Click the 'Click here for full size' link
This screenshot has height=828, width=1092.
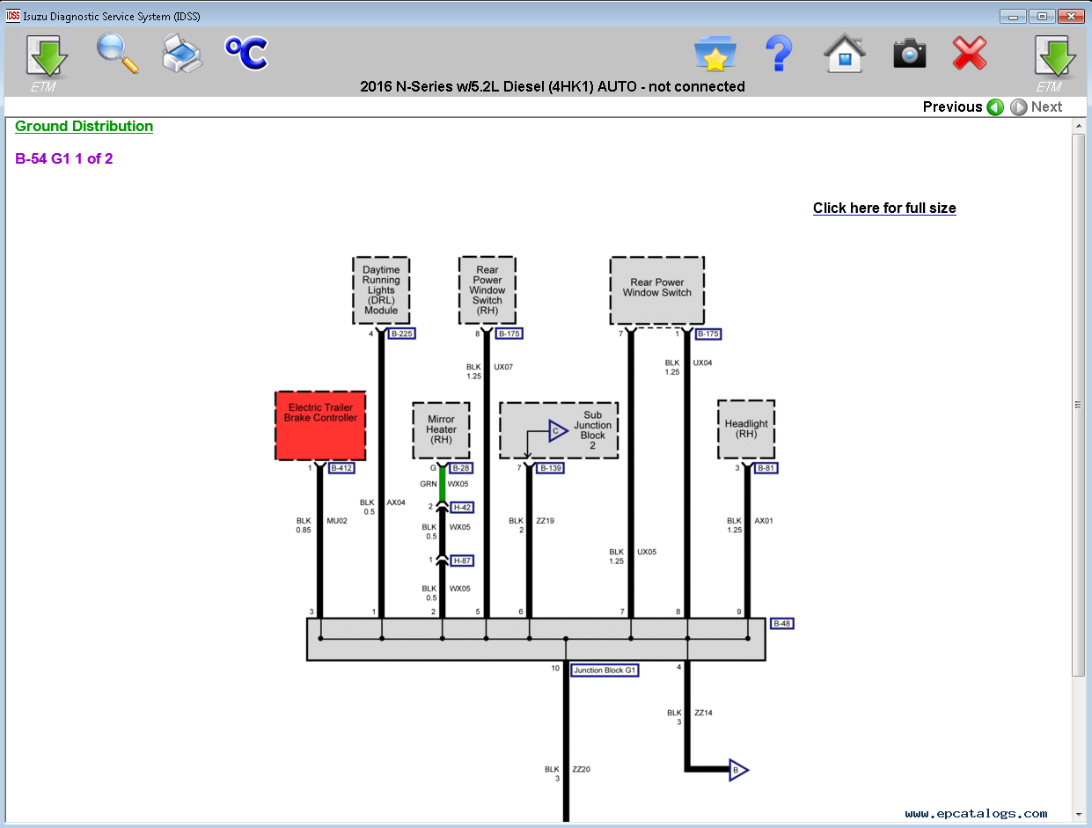884,209
